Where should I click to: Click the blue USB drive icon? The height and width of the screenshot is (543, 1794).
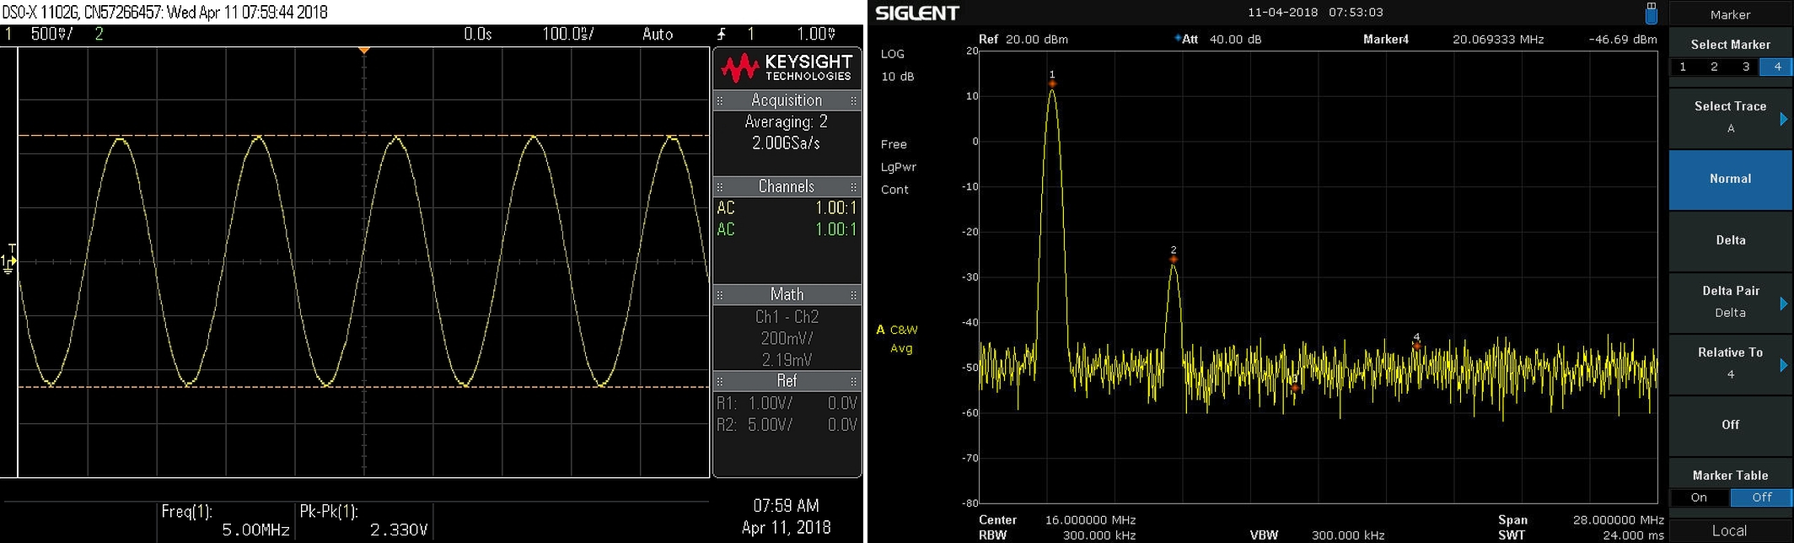1651,13
